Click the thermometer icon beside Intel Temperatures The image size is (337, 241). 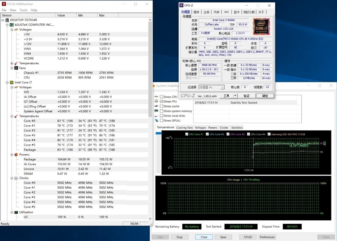point(16,116)
